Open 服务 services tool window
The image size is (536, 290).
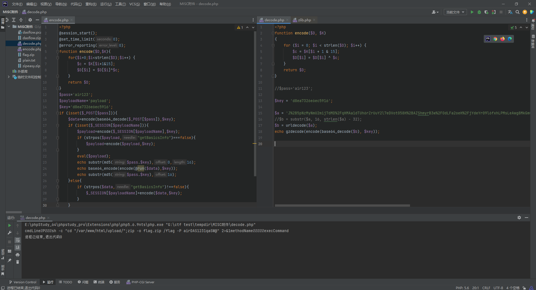[x=115, y=282]
